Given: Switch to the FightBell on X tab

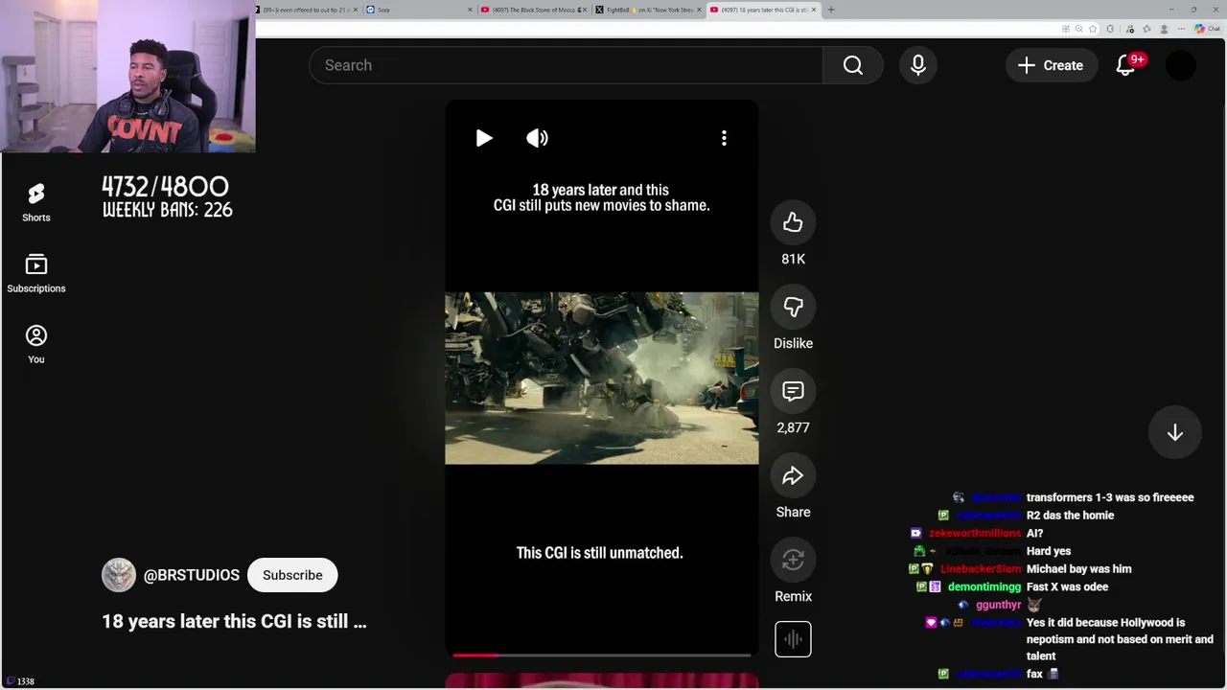Looking at the screenshot, I should pos(648,10).
